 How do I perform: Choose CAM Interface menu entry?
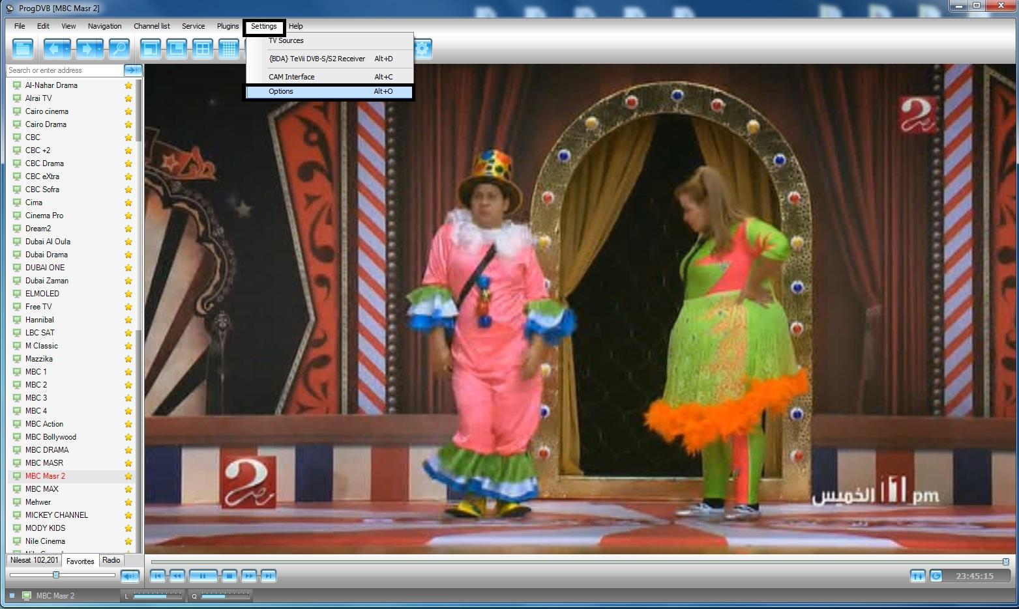point(331,77)
